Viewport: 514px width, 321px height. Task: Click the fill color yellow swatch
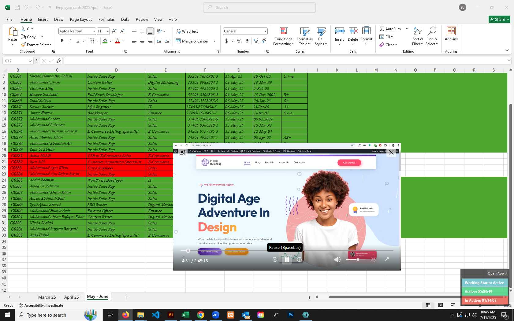105,41
